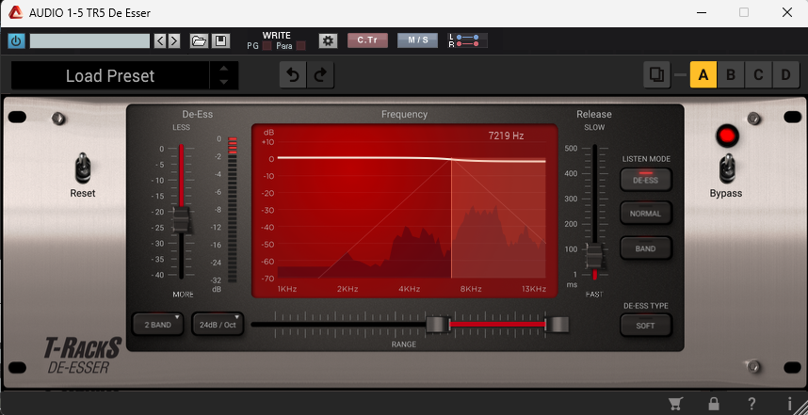Click the C.Tr button
Image resolution: width=808 pixels, height=415 pixels.
[x=367, y=40]
